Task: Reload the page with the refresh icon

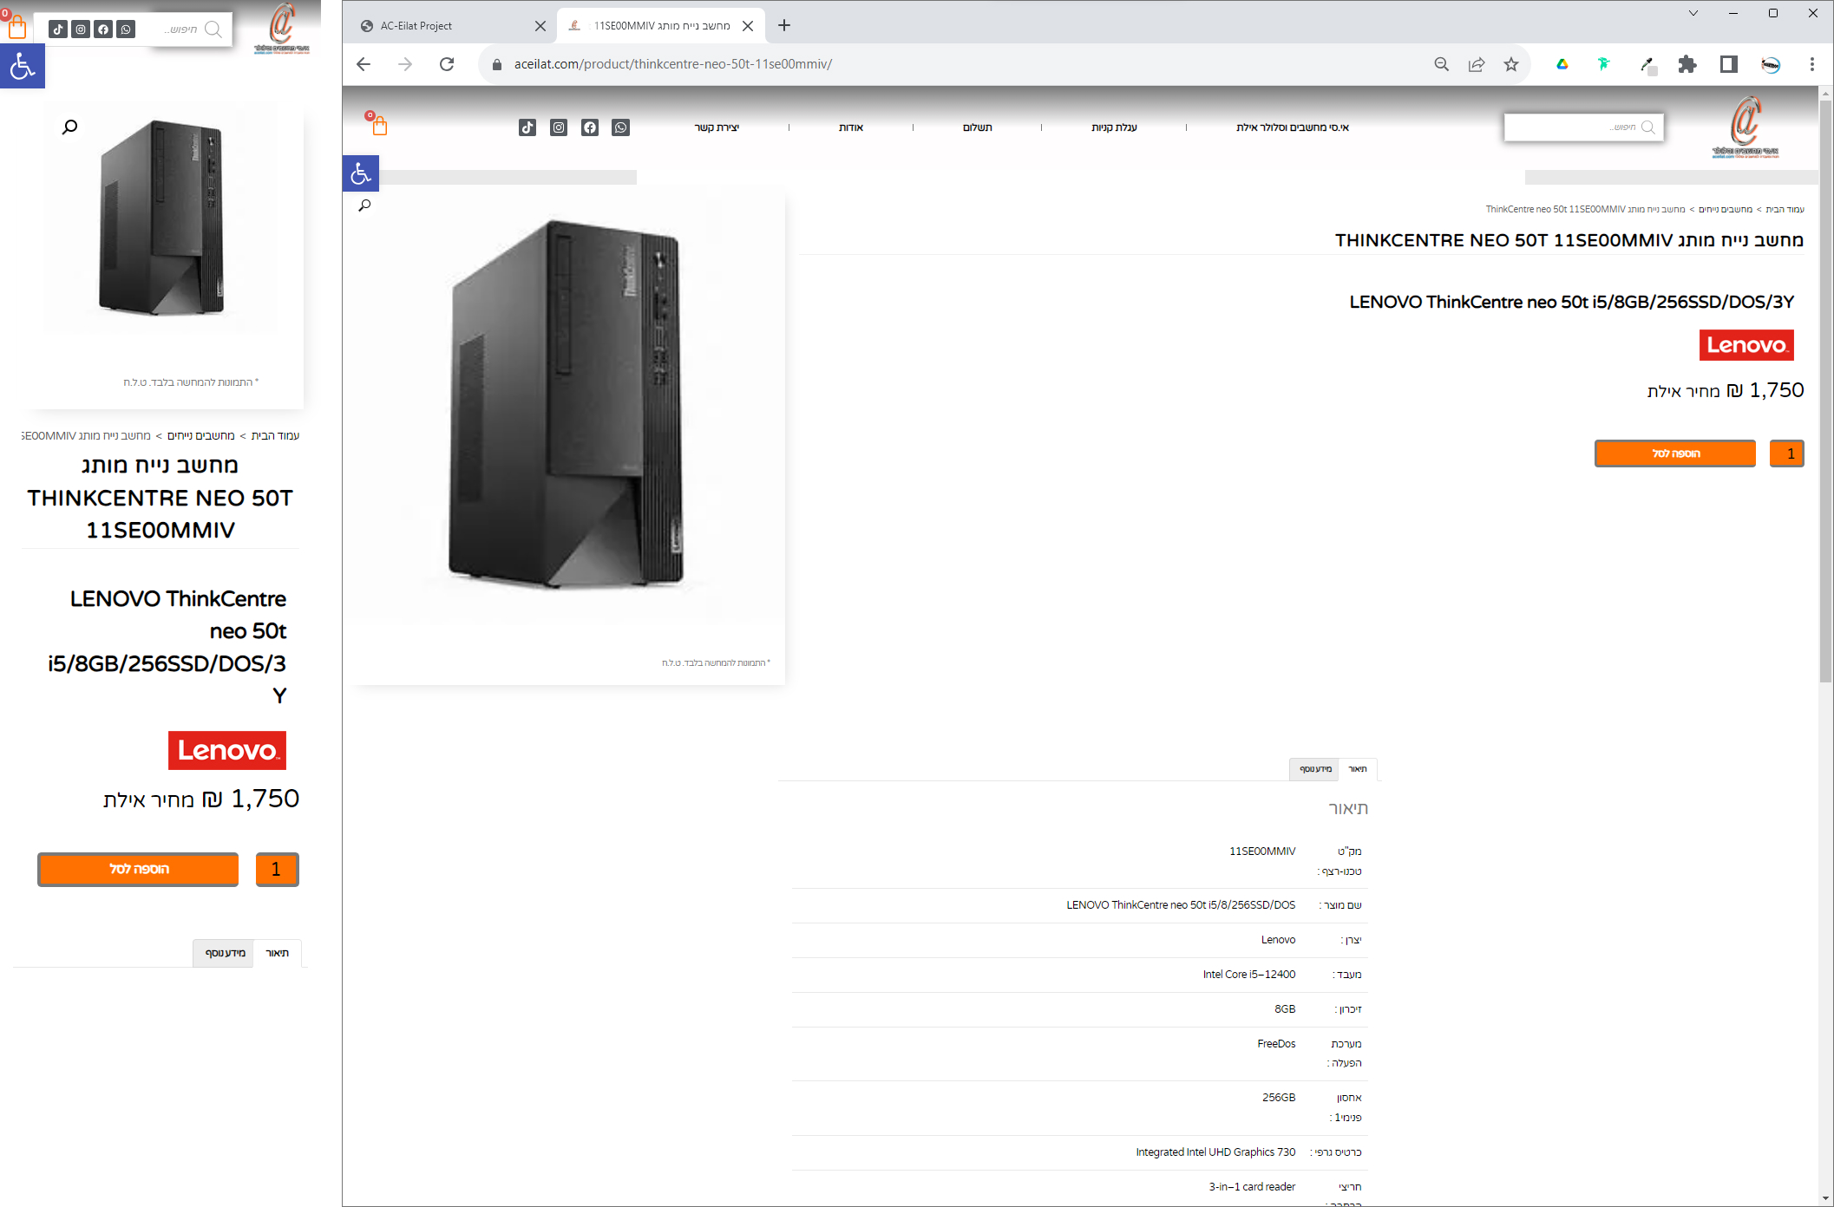Action: click(x=447, y=64)
